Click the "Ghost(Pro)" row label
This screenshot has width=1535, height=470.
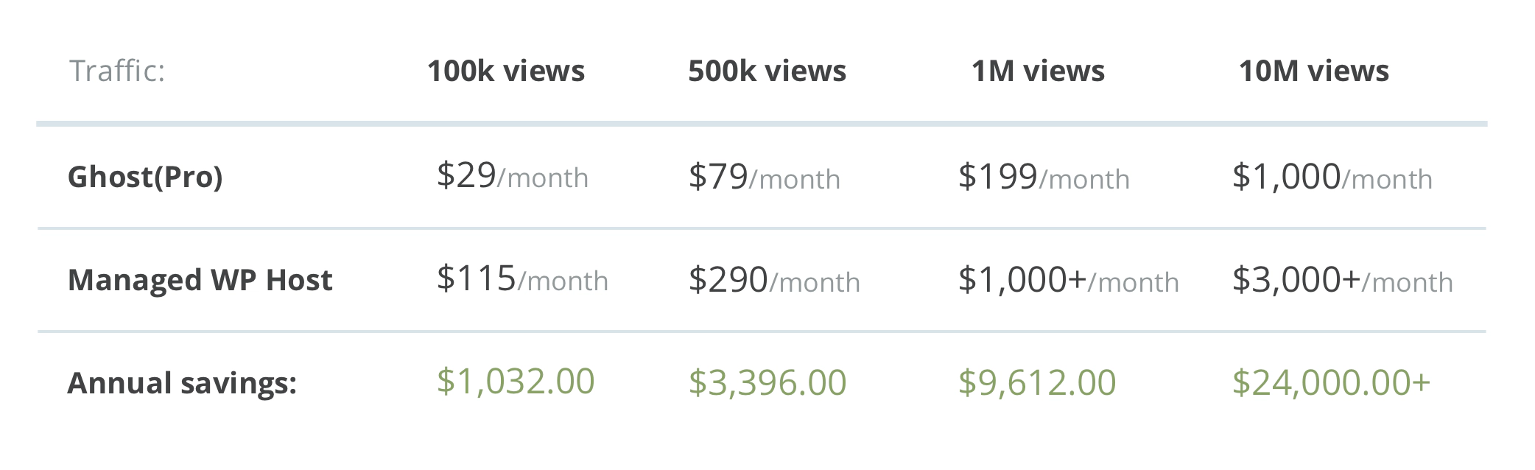click(x=145, y=177)
